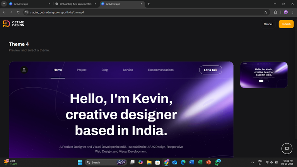Open the Gold stock widget
Viewport: 297px width, 167px height.
tap(11, 162)
